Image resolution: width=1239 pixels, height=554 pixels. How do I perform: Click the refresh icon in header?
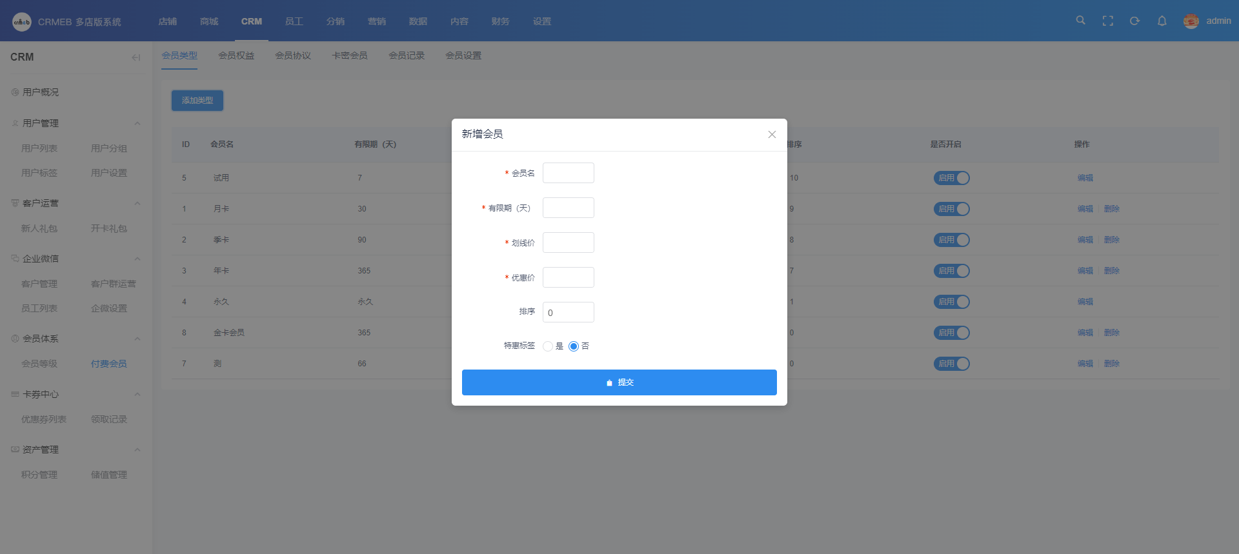point(1134,21)
